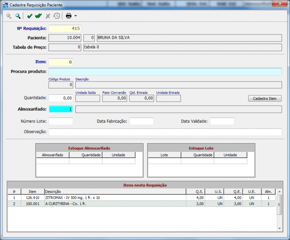Click the single green checkmark confirm icon

click(x=30, y=16)
